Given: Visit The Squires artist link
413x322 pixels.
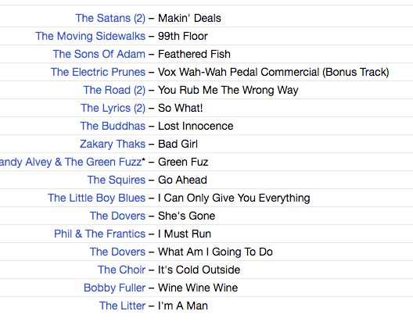Looking at the screenshot, I should [x=116, y=180].
